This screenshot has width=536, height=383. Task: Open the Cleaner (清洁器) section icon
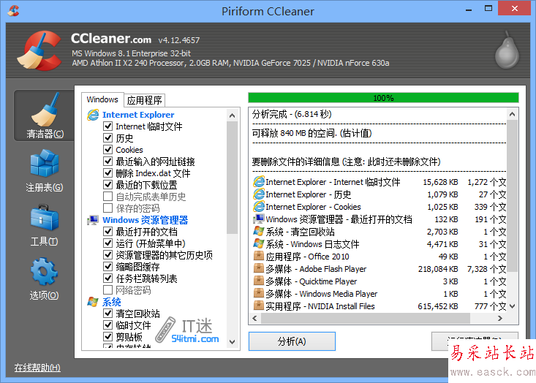[45, 110]
